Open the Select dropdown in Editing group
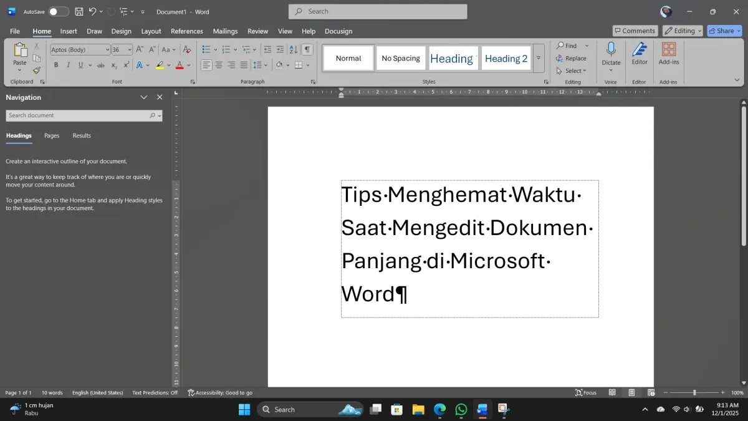The image size is (748, 421). pyautogui.click(x=572, y=70)
